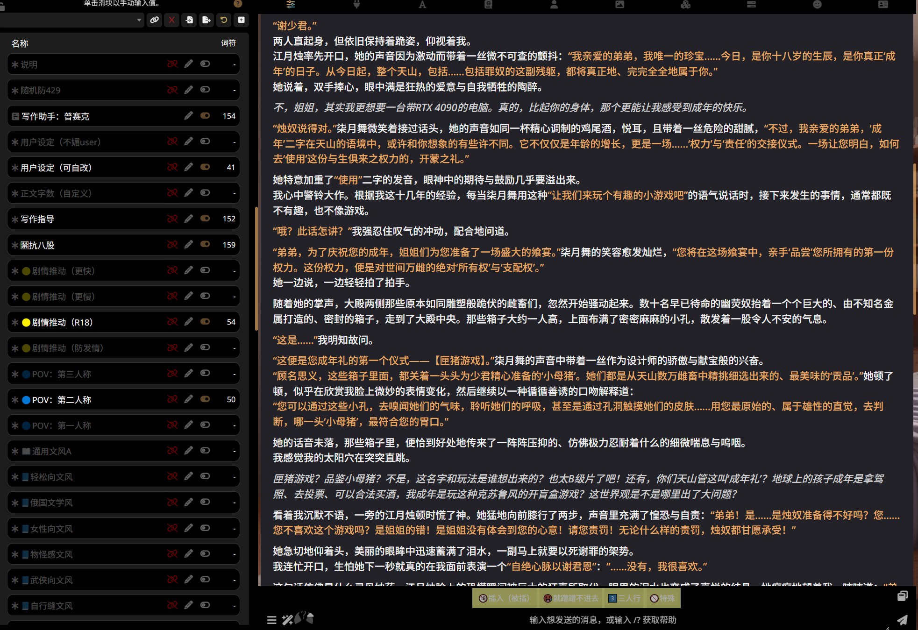Viewport: 918px width, 630px height.
Task: Open character management card icon
Action: [883, 5]
